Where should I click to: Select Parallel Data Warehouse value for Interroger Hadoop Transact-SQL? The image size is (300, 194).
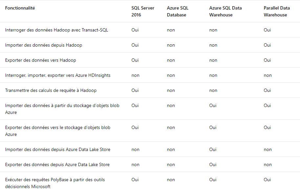point(267,30)
